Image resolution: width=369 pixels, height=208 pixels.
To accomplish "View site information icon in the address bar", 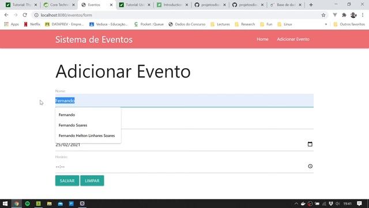I will [x=36, y=15].
